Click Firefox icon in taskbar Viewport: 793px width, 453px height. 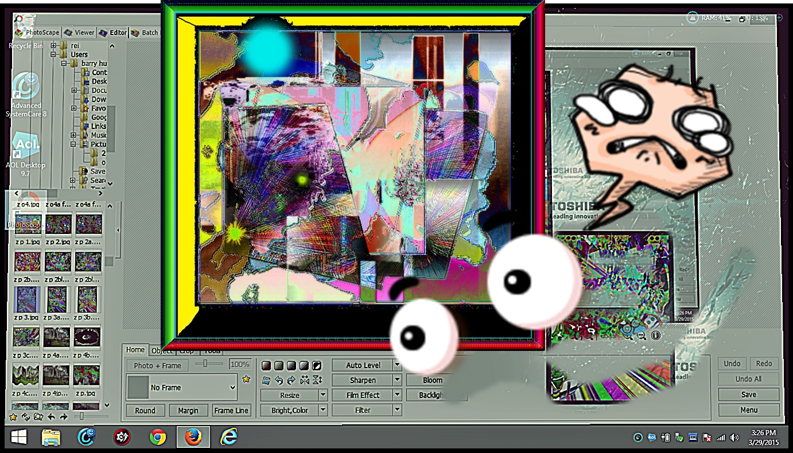click(x=193, y=438)
